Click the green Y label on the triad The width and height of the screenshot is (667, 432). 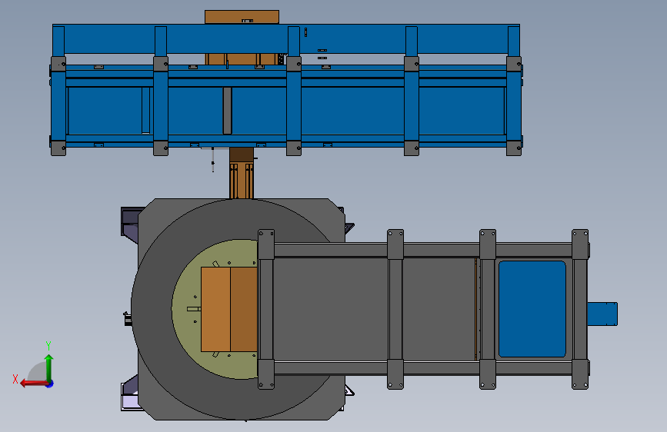point(48,346)
